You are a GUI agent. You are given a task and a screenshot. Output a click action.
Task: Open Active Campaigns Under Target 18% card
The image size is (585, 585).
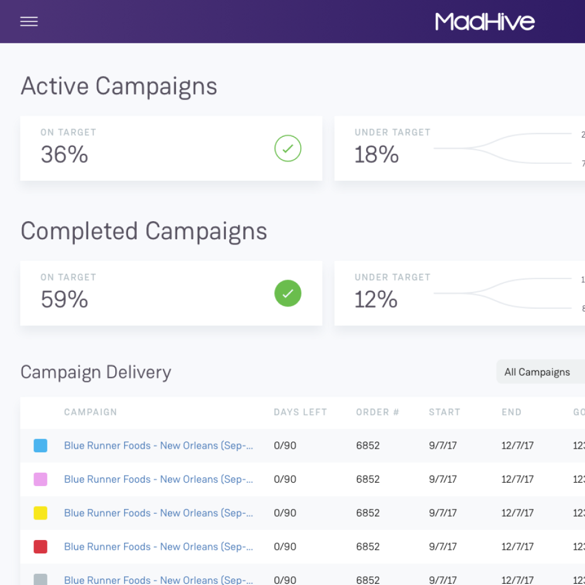(x=459, y=149)
